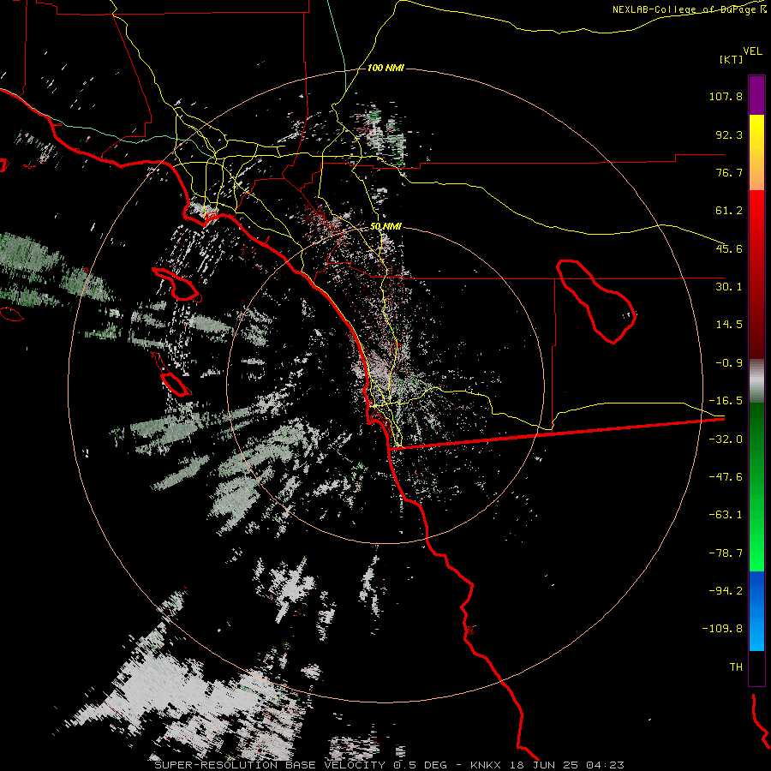Screen dimensions: 771x771
Task: Click the 100 NMI range ring label
Action: click(x=386, y=68)
